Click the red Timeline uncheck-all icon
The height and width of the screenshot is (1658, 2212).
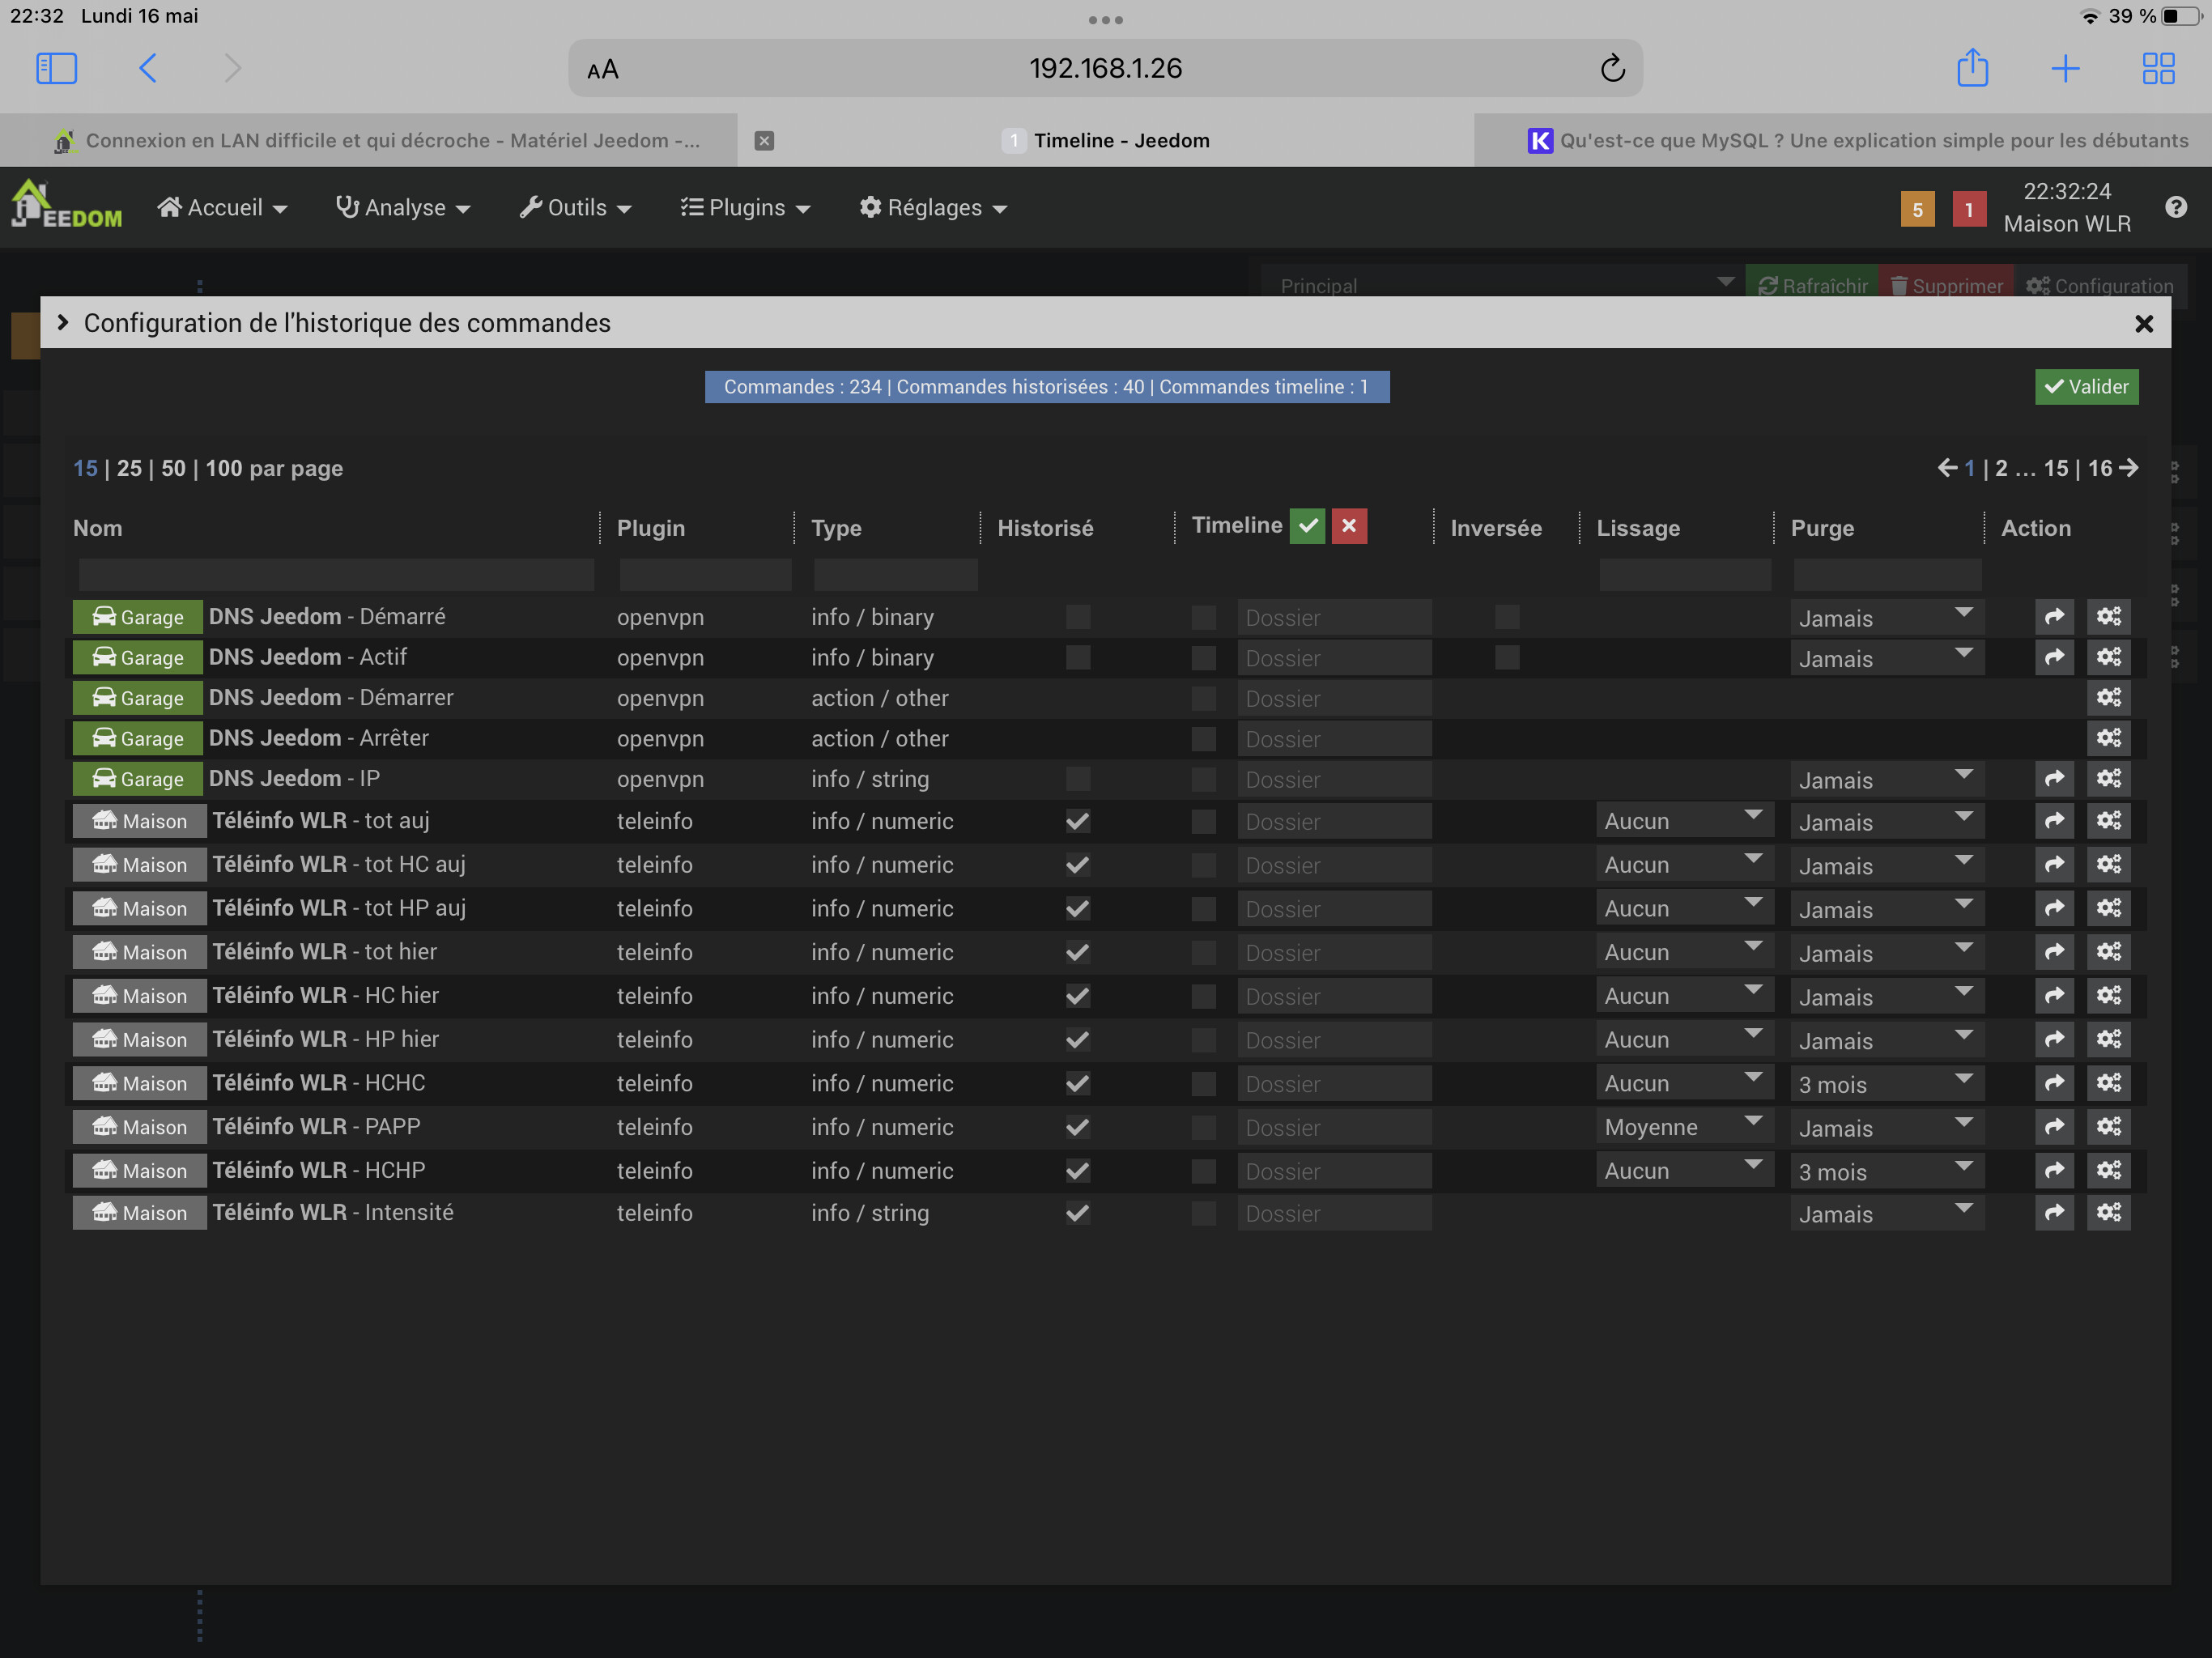click(1348, 526)
